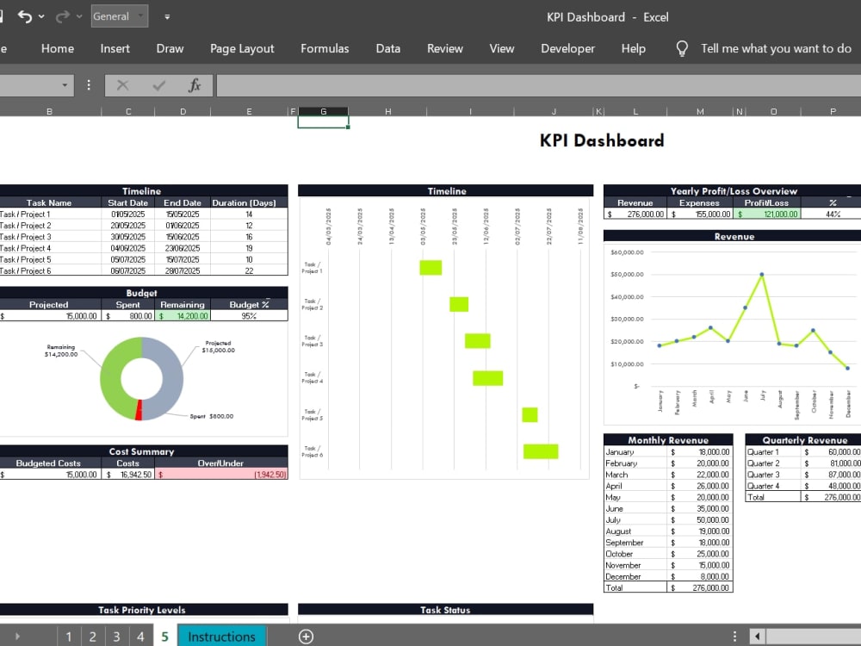Click the Task Status section header
The image size is (861, 646).
pyautogui.click(x=445, y=610)
